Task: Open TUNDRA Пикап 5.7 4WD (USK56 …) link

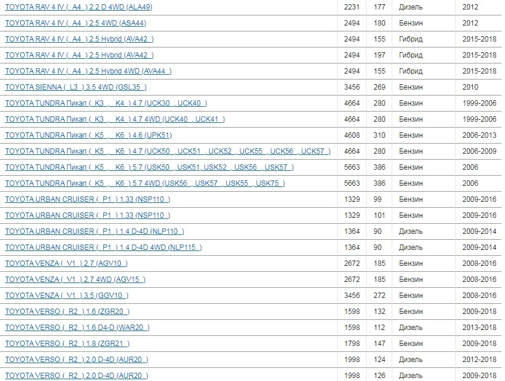Action: point(145,183)
